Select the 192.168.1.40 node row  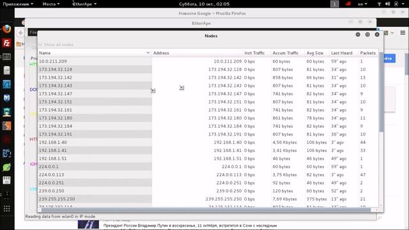click(208, 142)
